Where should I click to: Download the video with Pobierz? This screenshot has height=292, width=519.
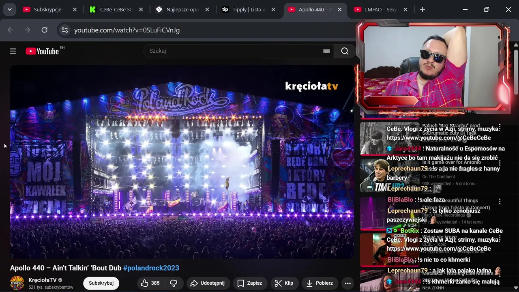(320, 283)
